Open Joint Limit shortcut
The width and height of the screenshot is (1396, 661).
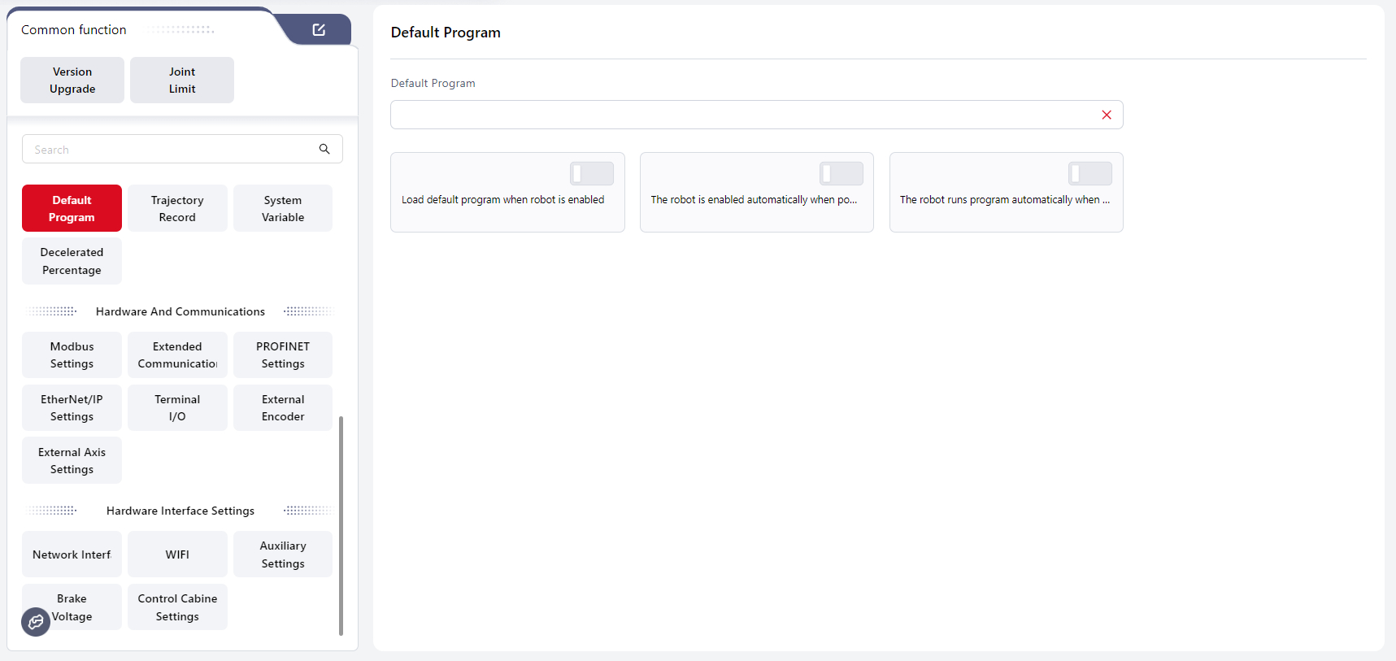click(182, 80)
